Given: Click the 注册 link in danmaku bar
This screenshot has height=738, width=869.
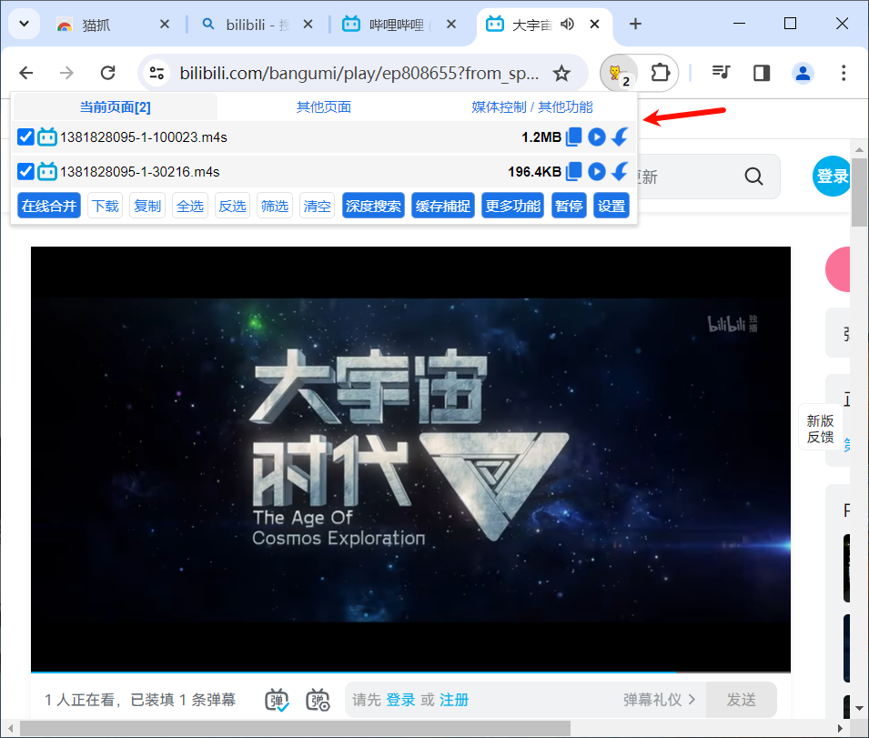Looking at the screenshot, I should pyautogui.click(x=454, y=700).
